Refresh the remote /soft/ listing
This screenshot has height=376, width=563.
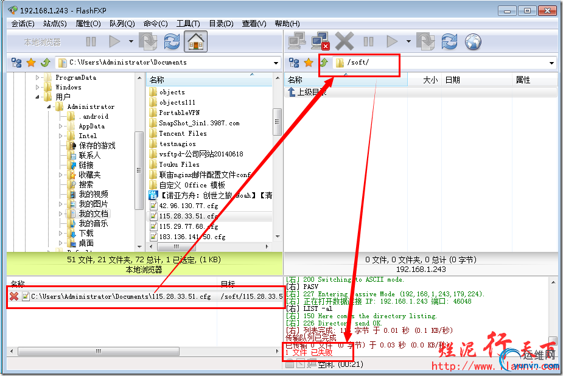tap(449, 41)
